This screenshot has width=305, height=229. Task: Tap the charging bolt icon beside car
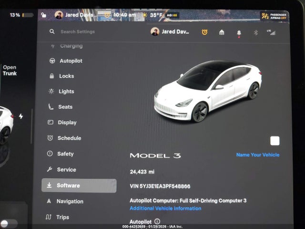tap(20, 116)
